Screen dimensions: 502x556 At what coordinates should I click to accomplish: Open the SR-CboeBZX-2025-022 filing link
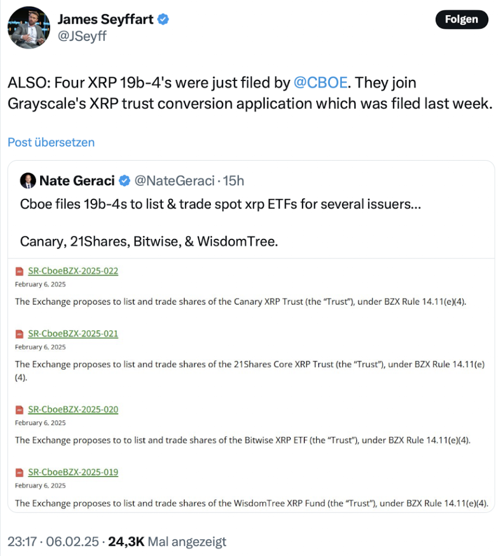(73, 271)
